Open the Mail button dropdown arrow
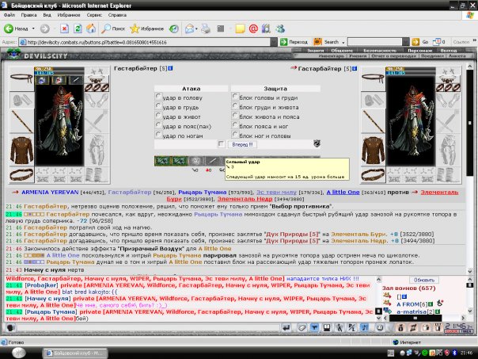This screenshot has height=359, width=478. 196,29
